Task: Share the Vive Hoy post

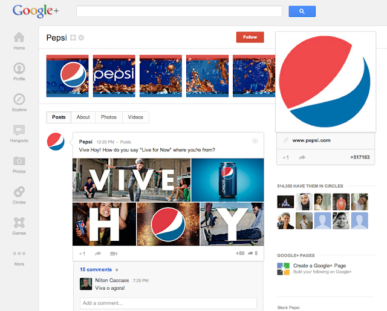Action: pos(97,254)
